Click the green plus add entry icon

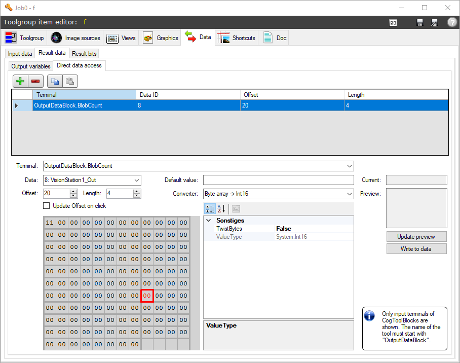[20, 81]
